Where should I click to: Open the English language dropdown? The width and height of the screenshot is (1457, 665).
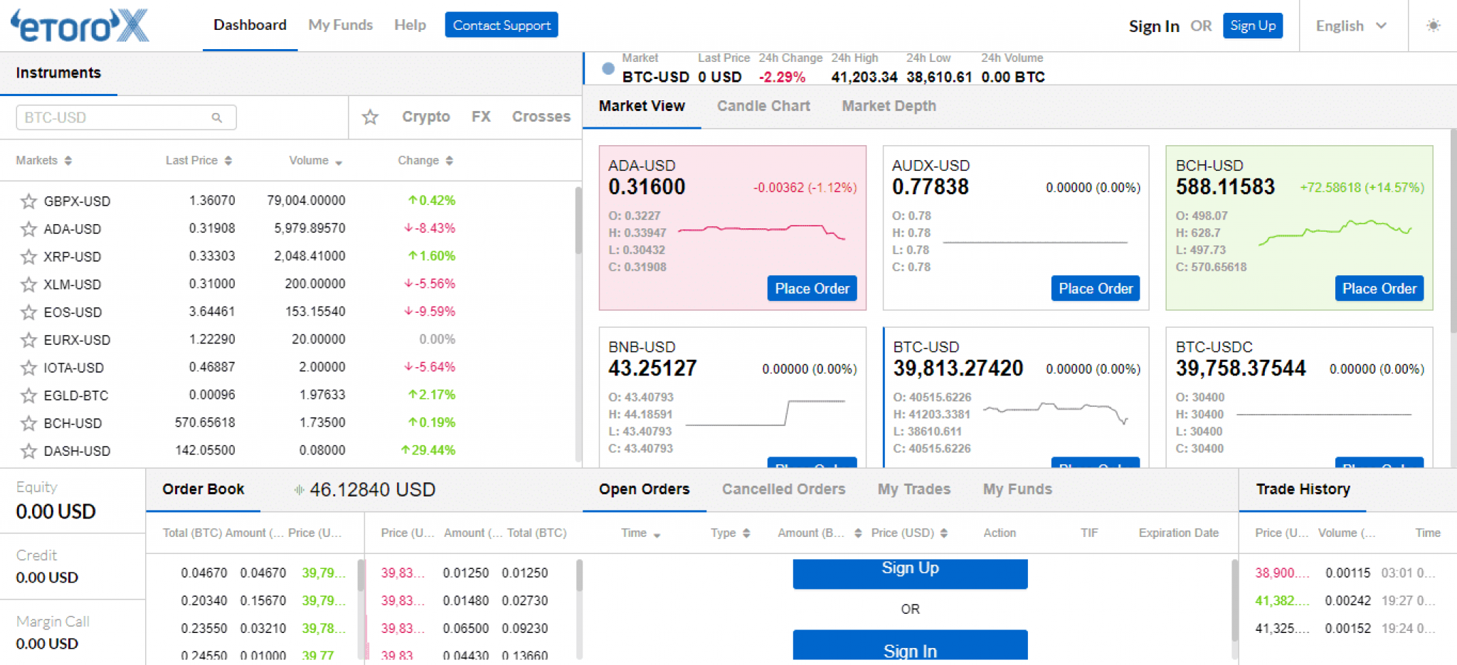(1352, 26)
